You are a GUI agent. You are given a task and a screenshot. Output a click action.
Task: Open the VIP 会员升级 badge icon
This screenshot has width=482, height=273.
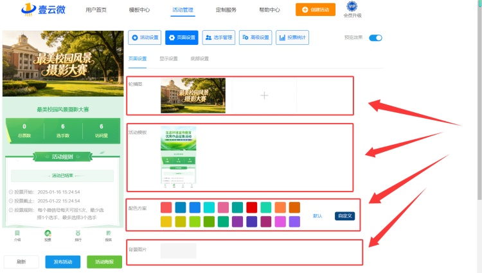point(352,6)
